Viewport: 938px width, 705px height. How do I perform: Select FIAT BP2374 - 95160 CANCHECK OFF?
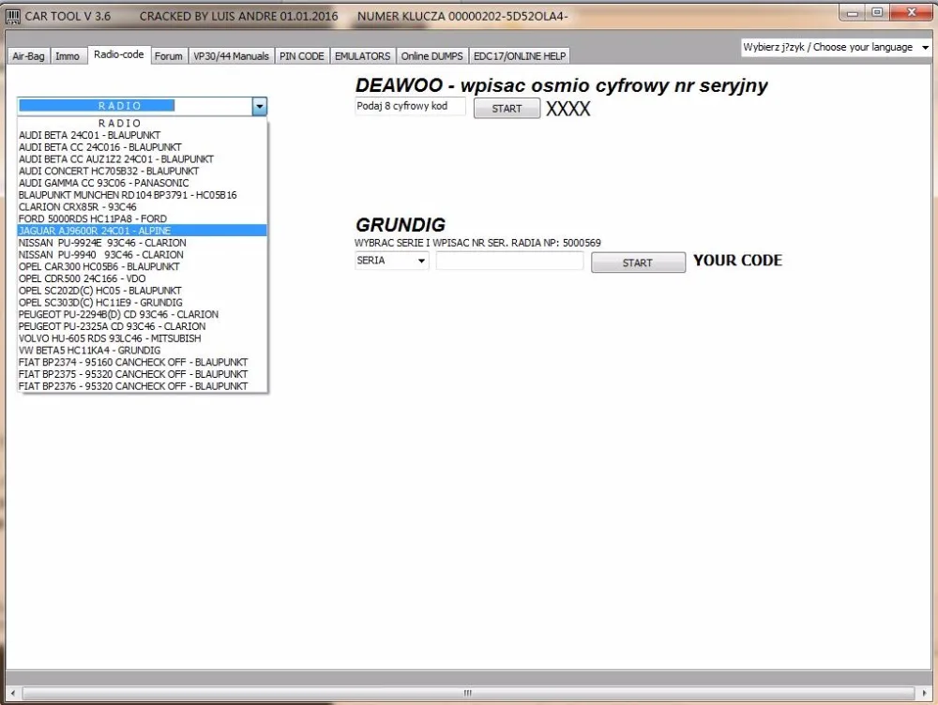[143, 363]
